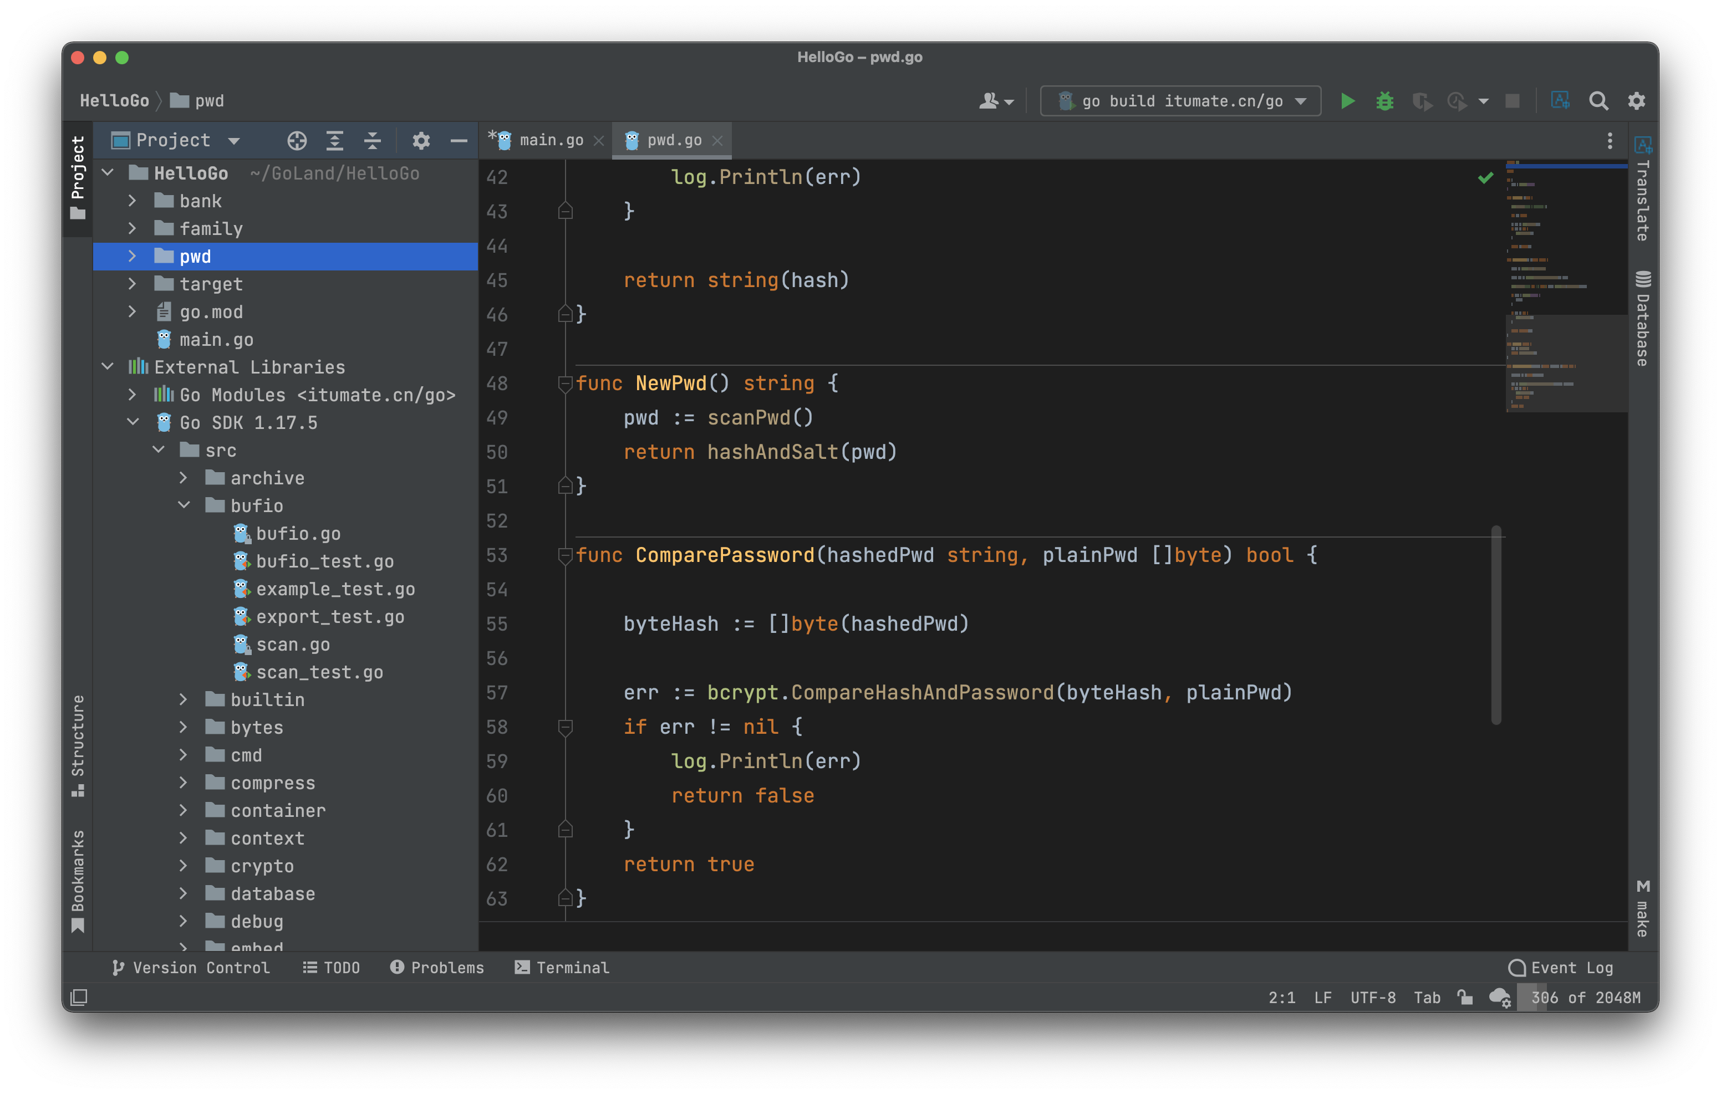Open the Structure tool window
The height and width of the screenshot is (1094, 1721).
(77, 745)
